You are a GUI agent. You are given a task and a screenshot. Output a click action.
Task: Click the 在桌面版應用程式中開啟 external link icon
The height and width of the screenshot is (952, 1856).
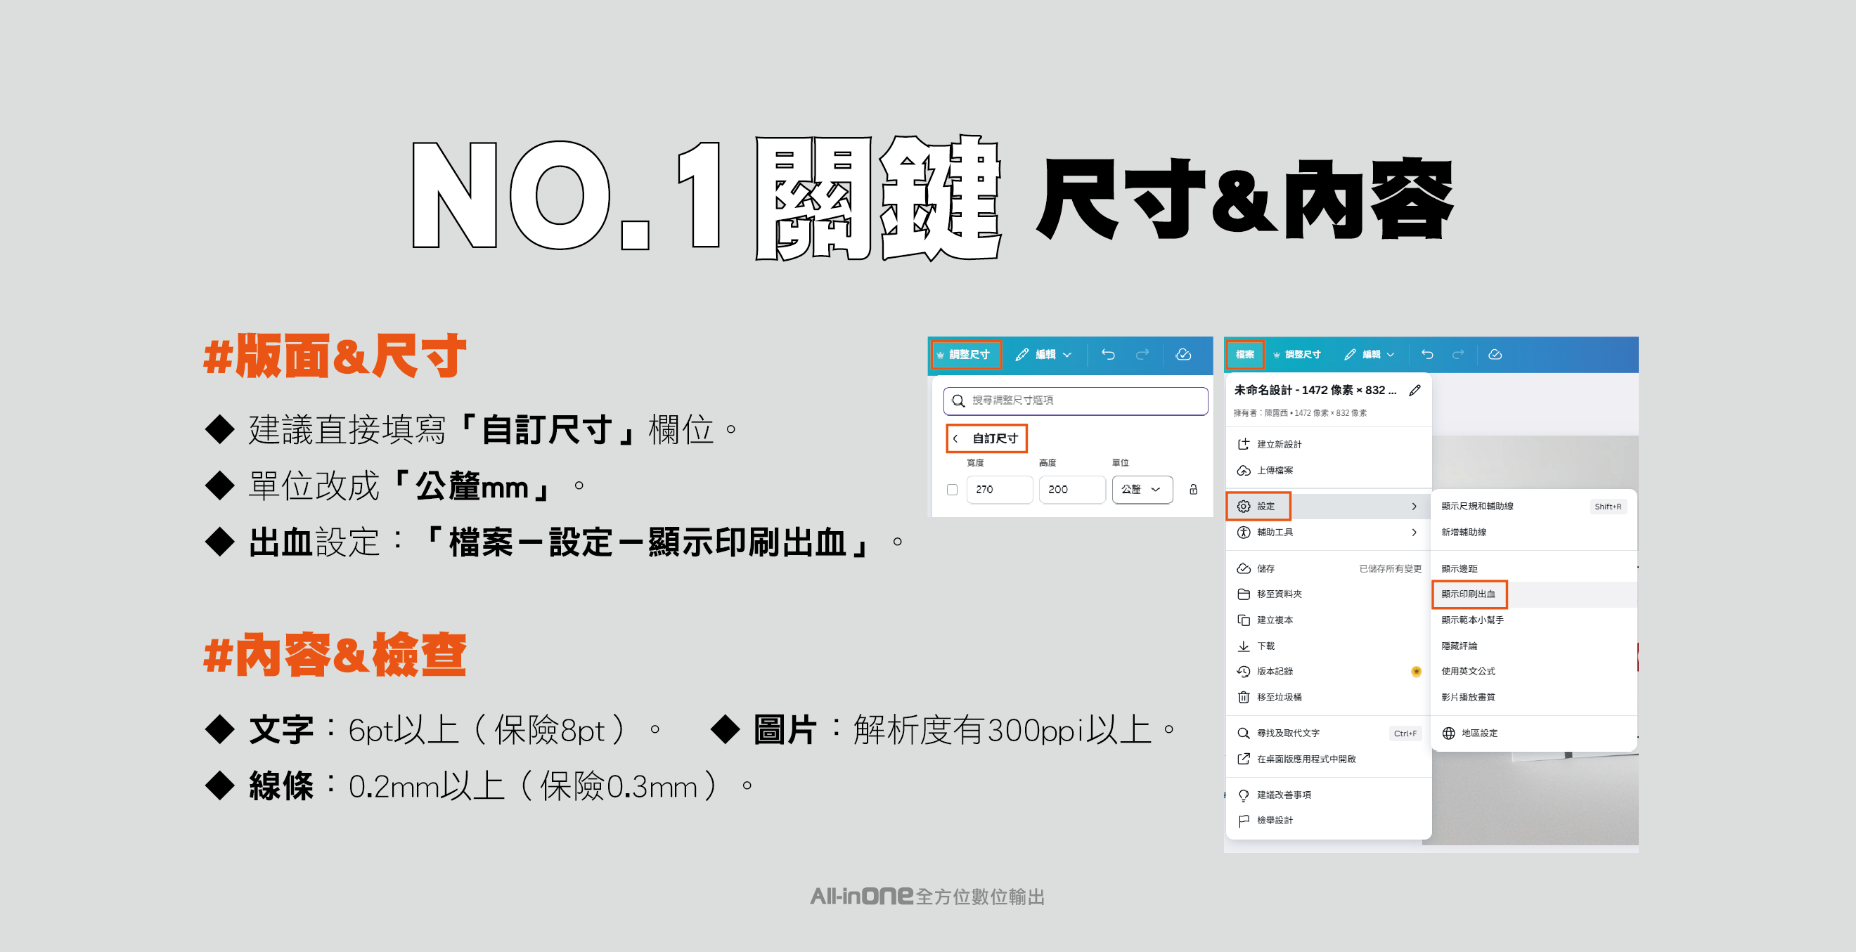[x=1244, y=759]
